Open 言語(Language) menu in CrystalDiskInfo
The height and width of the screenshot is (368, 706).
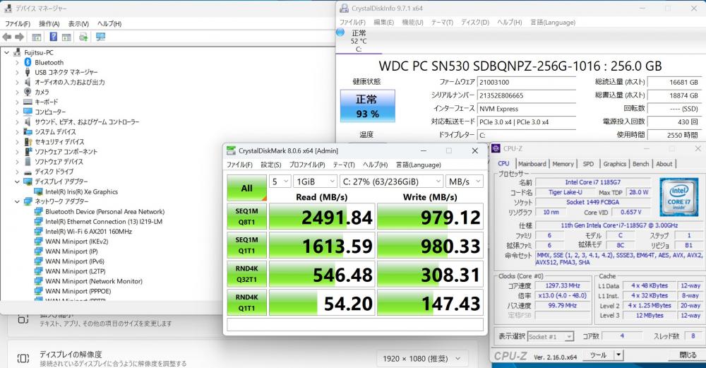point(553,22)
